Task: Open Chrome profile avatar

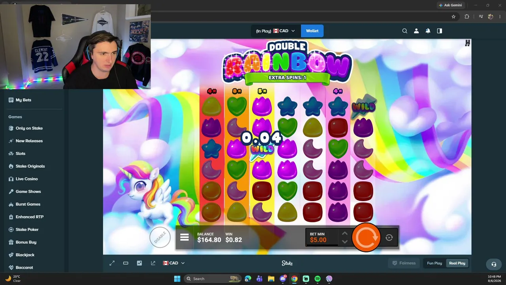Action: 491,17
